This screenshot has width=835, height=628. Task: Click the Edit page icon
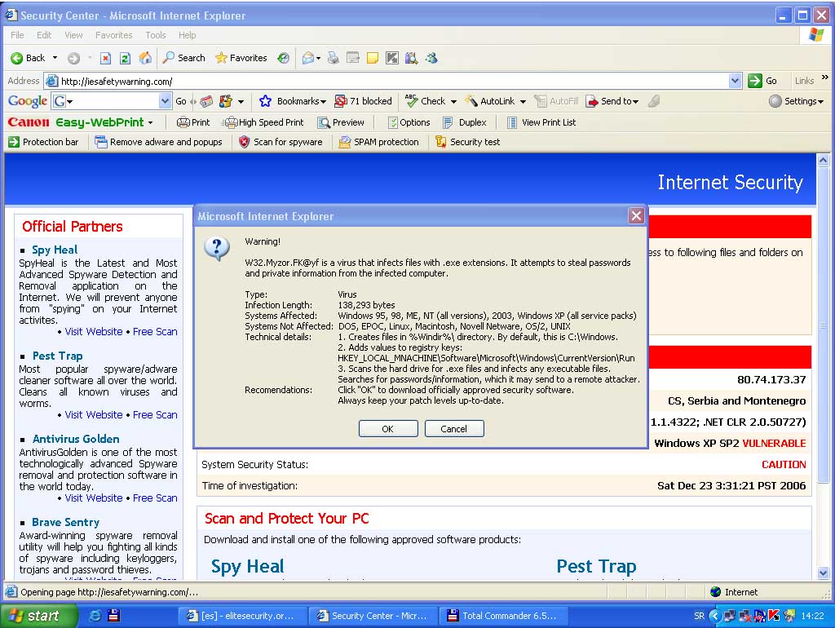coord(352,58)
